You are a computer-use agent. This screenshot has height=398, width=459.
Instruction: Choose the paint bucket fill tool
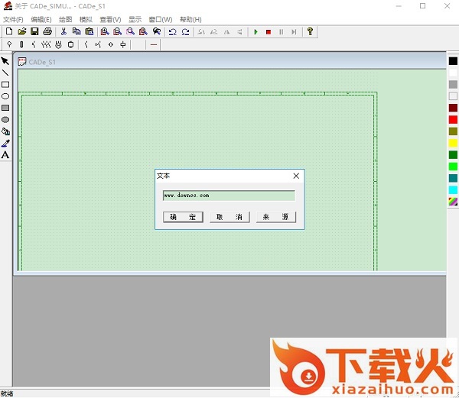click(x=5, y=131)
